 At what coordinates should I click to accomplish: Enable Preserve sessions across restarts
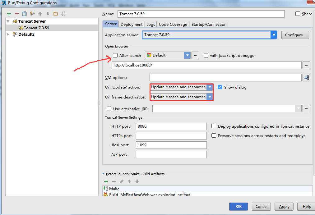pyautogui.click(x=214, y=135)
